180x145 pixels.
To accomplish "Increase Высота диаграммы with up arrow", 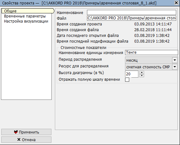I will [x=142, y=72].
